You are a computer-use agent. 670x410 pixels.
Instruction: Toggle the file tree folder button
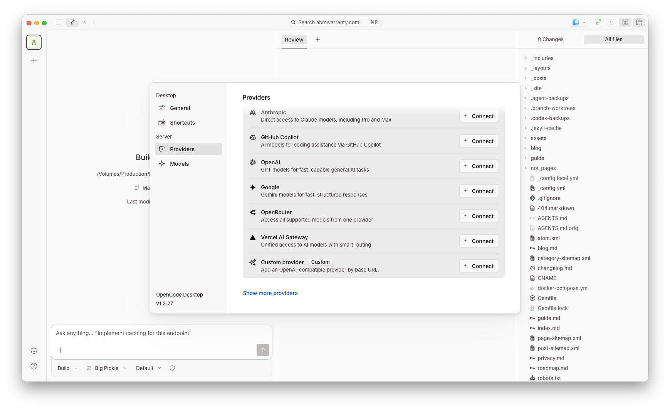click(x=639, y=22)
